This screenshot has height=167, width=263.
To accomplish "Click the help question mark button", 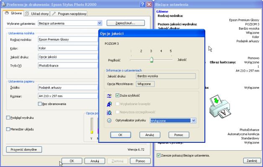I will (142, 4).
